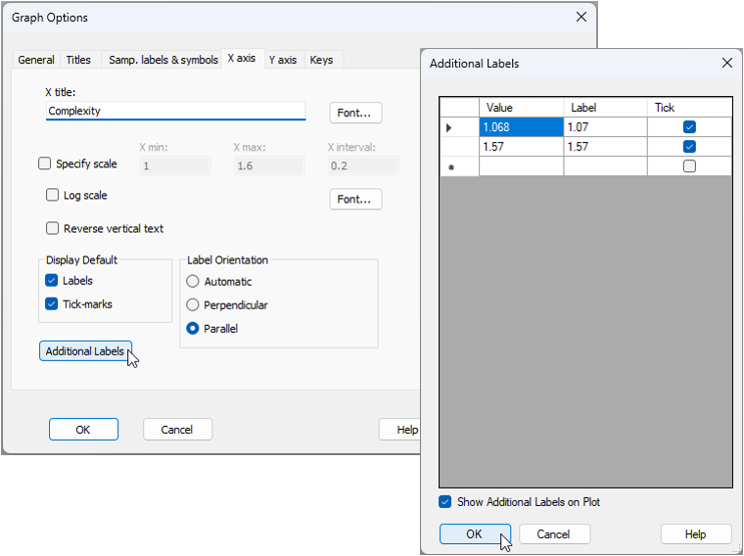Open the Samp. labels & symbols tab

point(163,60)
